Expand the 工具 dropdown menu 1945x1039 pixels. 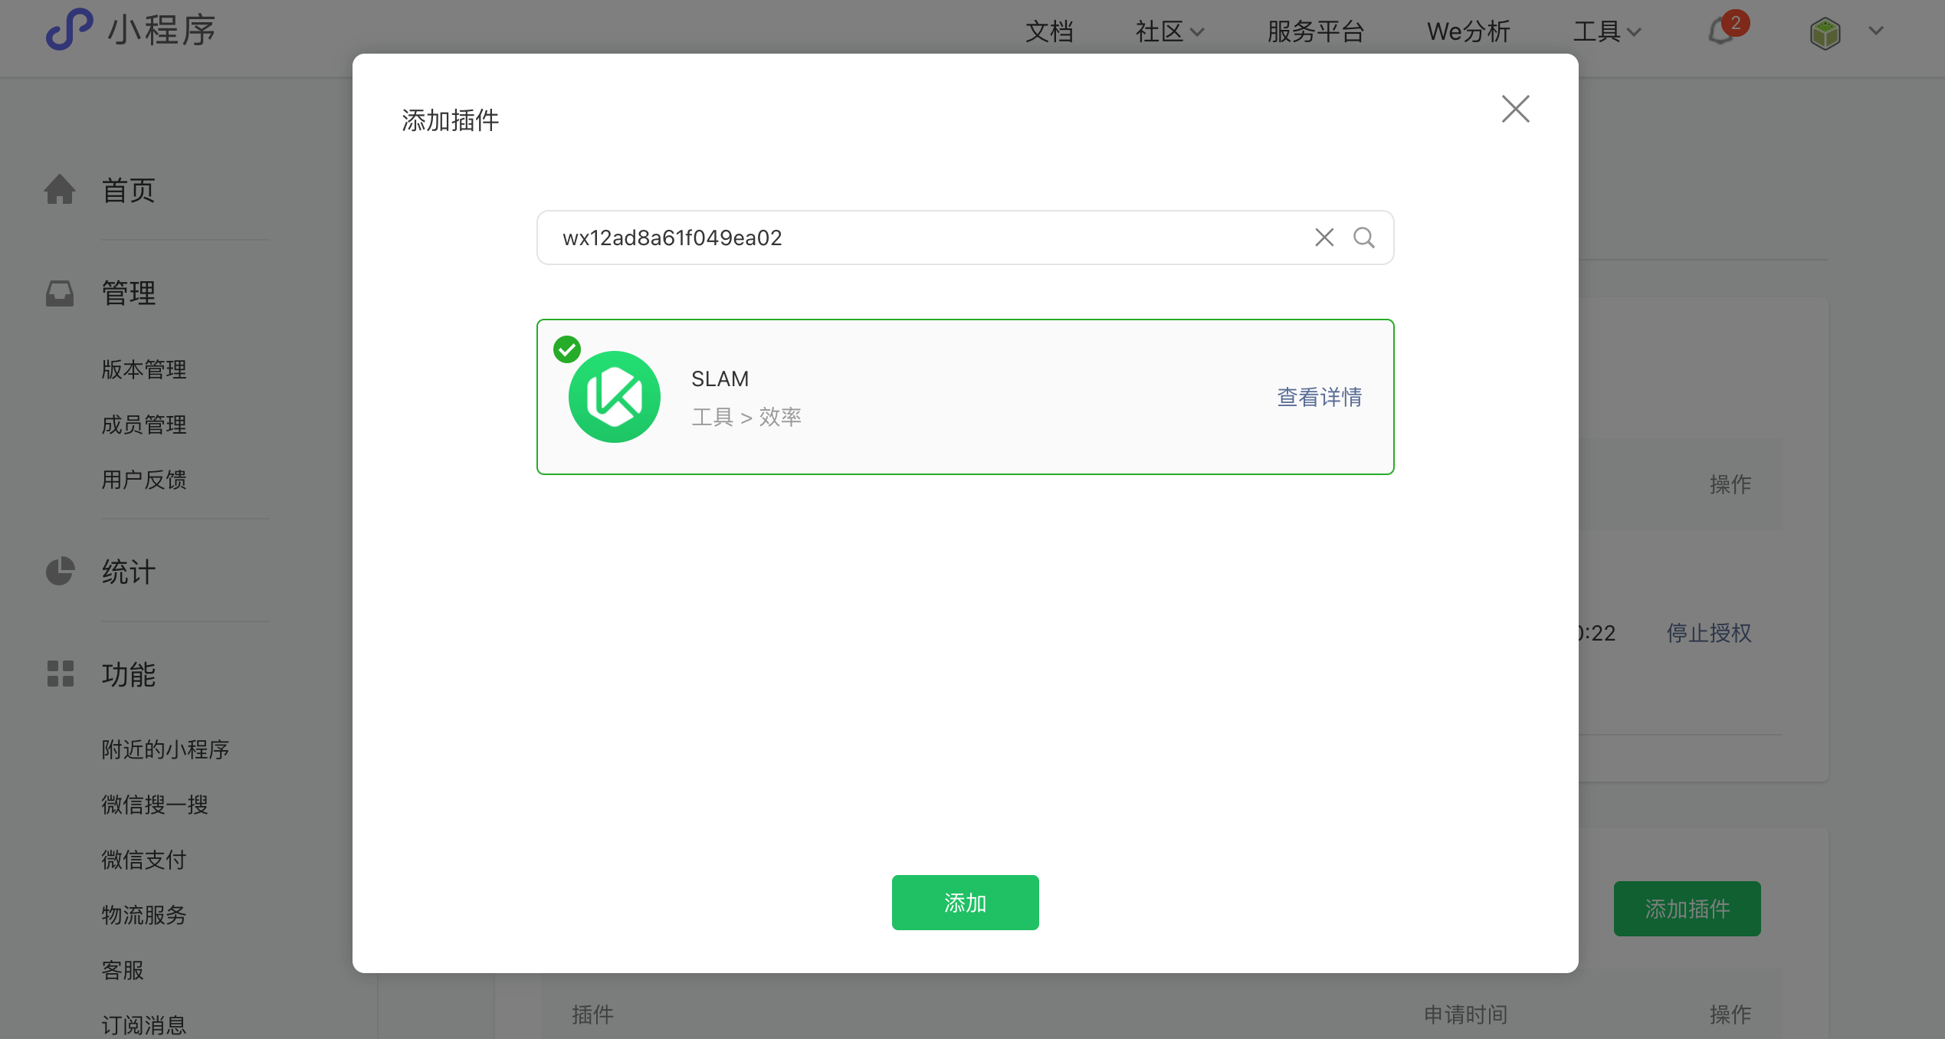(1607, 31)
